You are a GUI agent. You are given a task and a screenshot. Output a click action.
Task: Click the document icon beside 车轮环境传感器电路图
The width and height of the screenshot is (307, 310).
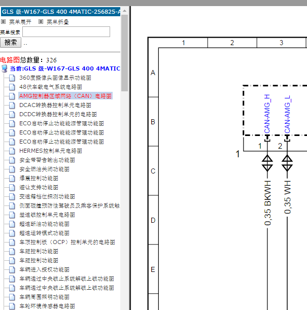[x=12, y=306]
